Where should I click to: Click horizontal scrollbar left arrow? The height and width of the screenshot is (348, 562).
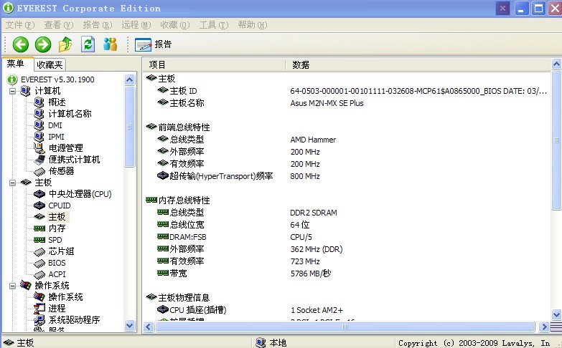149,327
